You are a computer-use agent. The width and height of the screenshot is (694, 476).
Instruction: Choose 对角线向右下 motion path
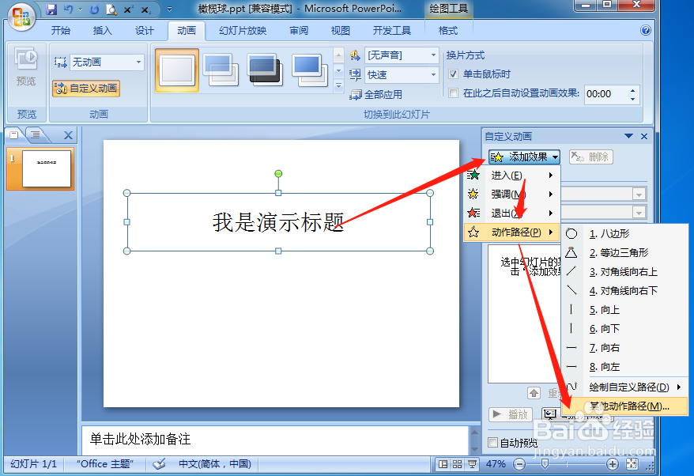click(x=624, y=291)
